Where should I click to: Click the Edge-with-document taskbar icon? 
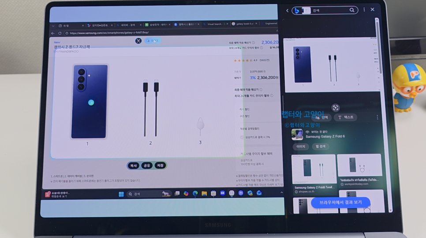[x=250, y=193]
